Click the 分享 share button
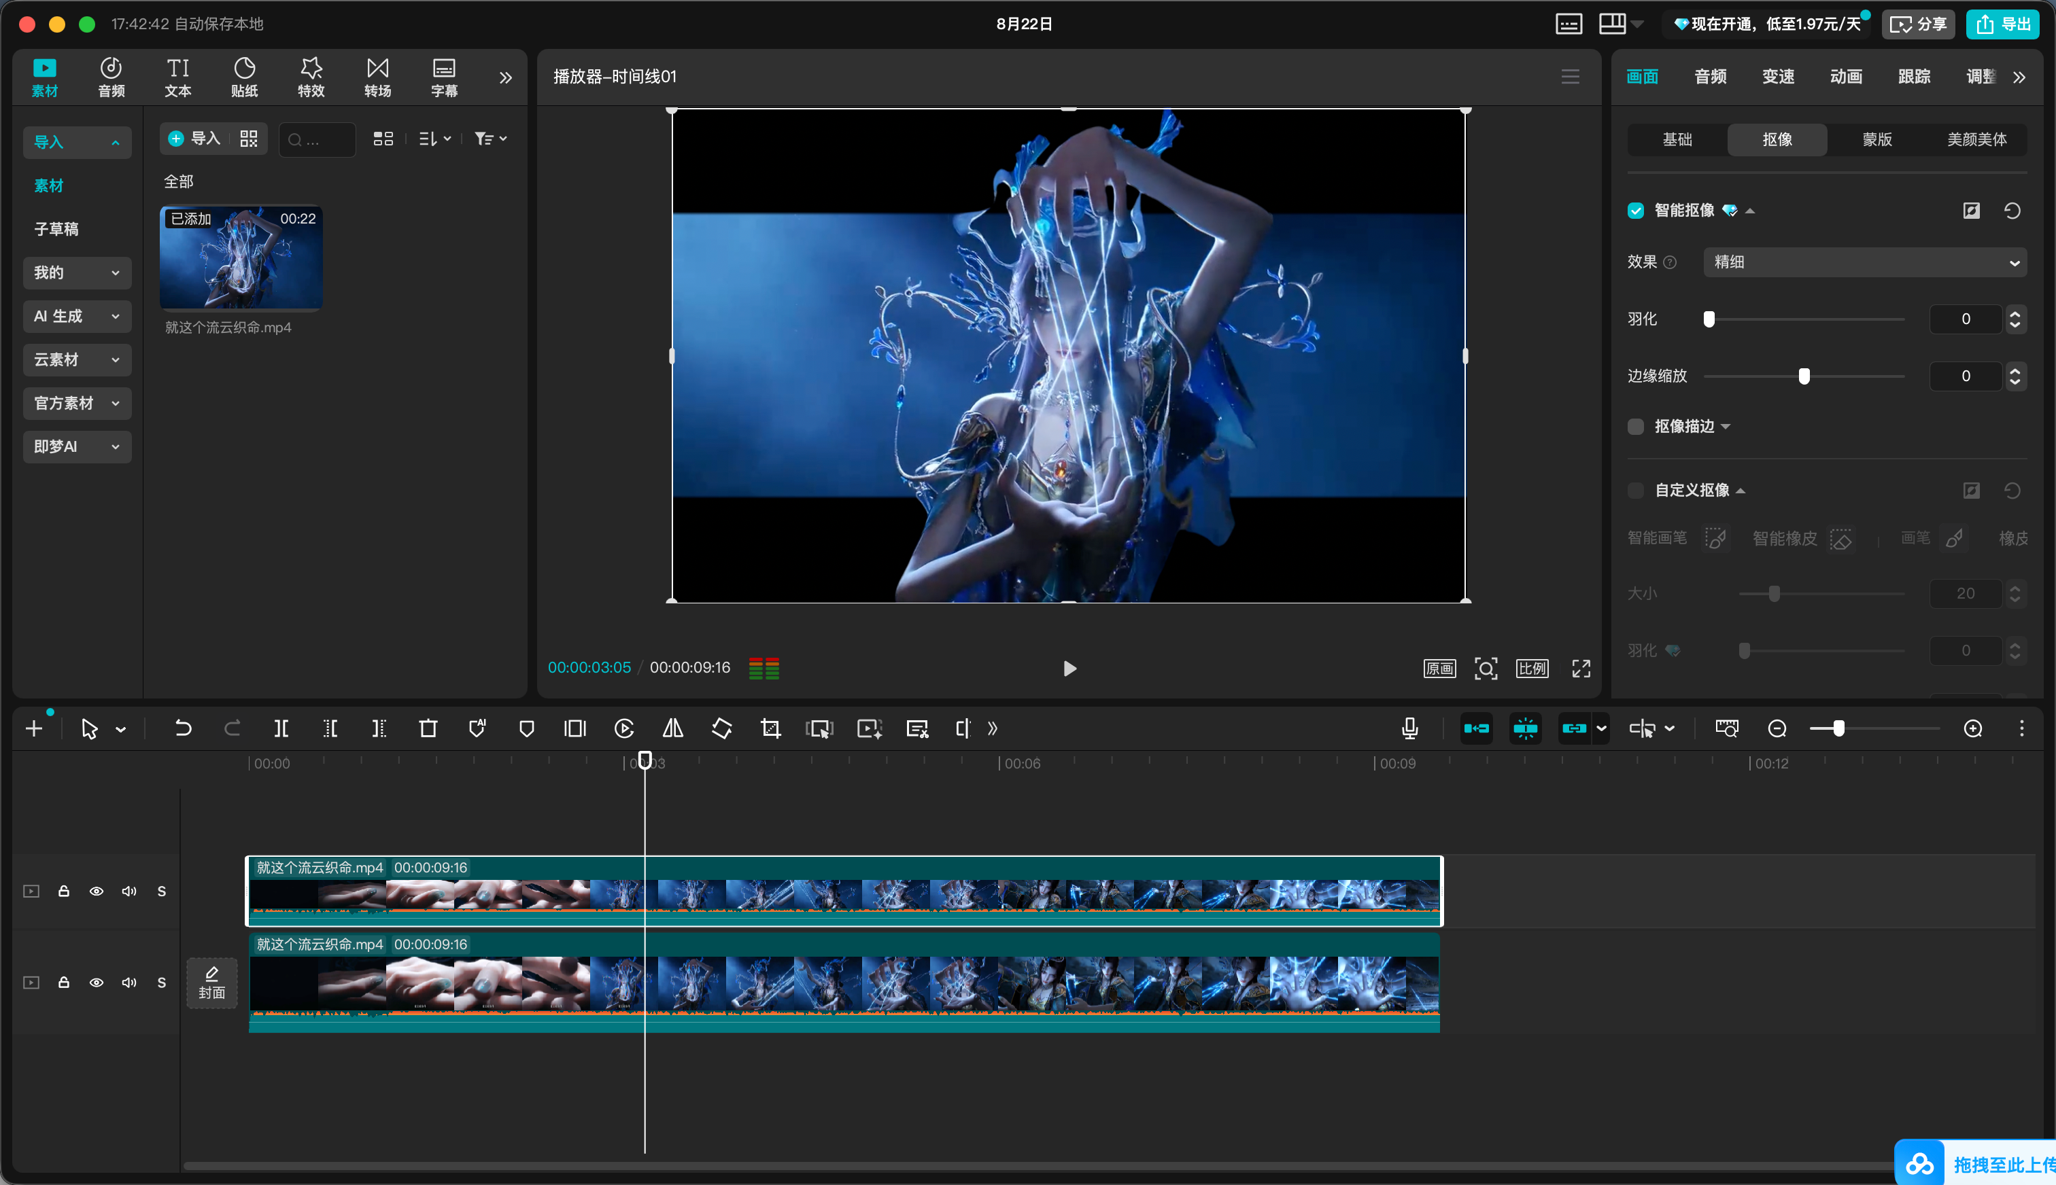The width and height of the screenshot is (2056, 1185). point(1919,24)
